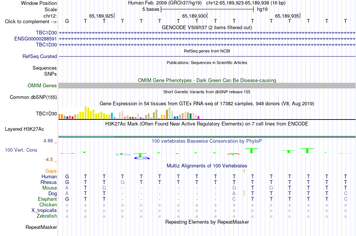
Task: Open the OMIM Gene Phenotypes track title
Action: (x=207, y=80)
